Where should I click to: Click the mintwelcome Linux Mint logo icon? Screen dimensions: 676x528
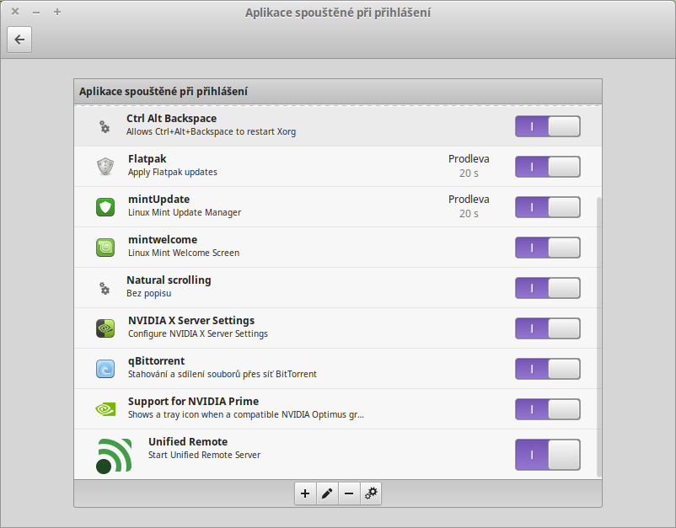pos(105,248)
